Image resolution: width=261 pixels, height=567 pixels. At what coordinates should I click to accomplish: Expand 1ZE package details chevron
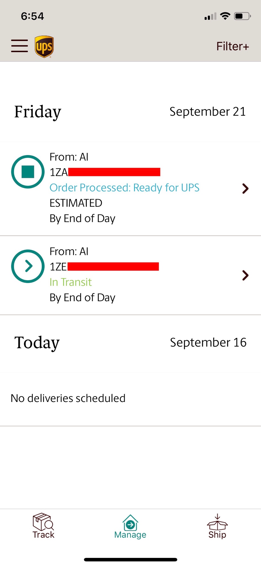point(245,275)
